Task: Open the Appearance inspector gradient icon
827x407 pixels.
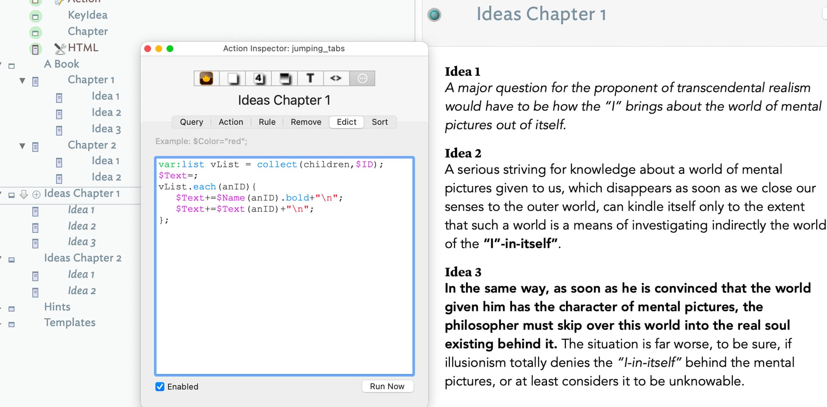Action: pos(285,78)
